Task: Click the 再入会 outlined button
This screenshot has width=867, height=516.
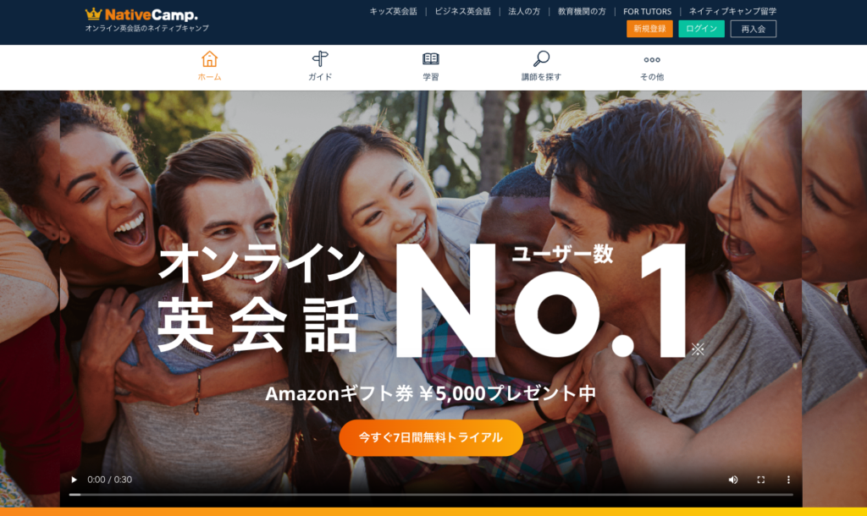Action: click(753, 29)
